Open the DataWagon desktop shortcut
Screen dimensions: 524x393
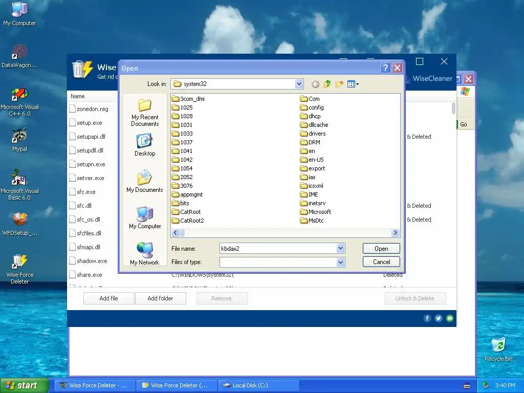19,56
